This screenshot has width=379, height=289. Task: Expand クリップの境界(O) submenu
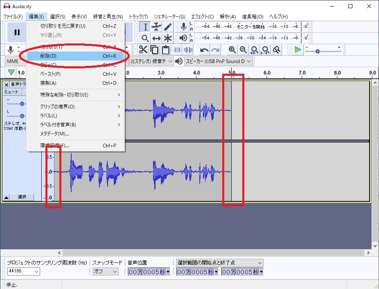pos(75,107)
